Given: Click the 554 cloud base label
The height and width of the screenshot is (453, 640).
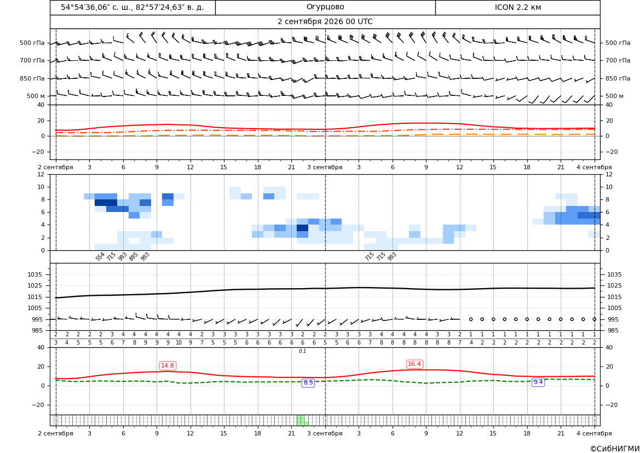Looking at the screenshot, I should click(x=100, y=257).
